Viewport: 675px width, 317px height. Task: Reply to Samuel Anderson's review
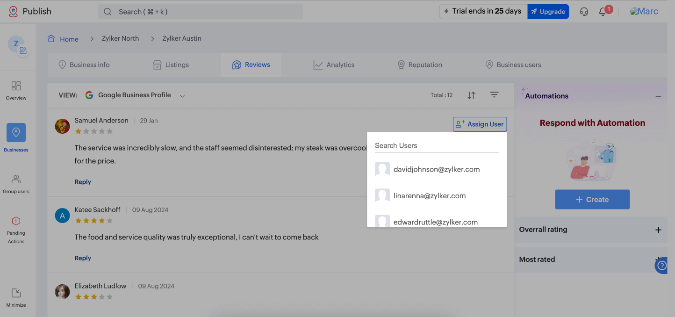click(83, 182)
